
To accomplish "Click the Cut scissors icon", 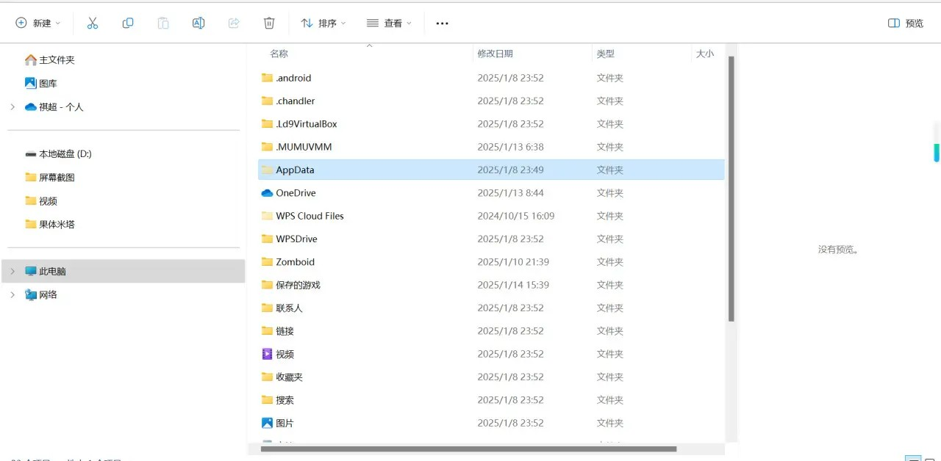I will 93,23.
